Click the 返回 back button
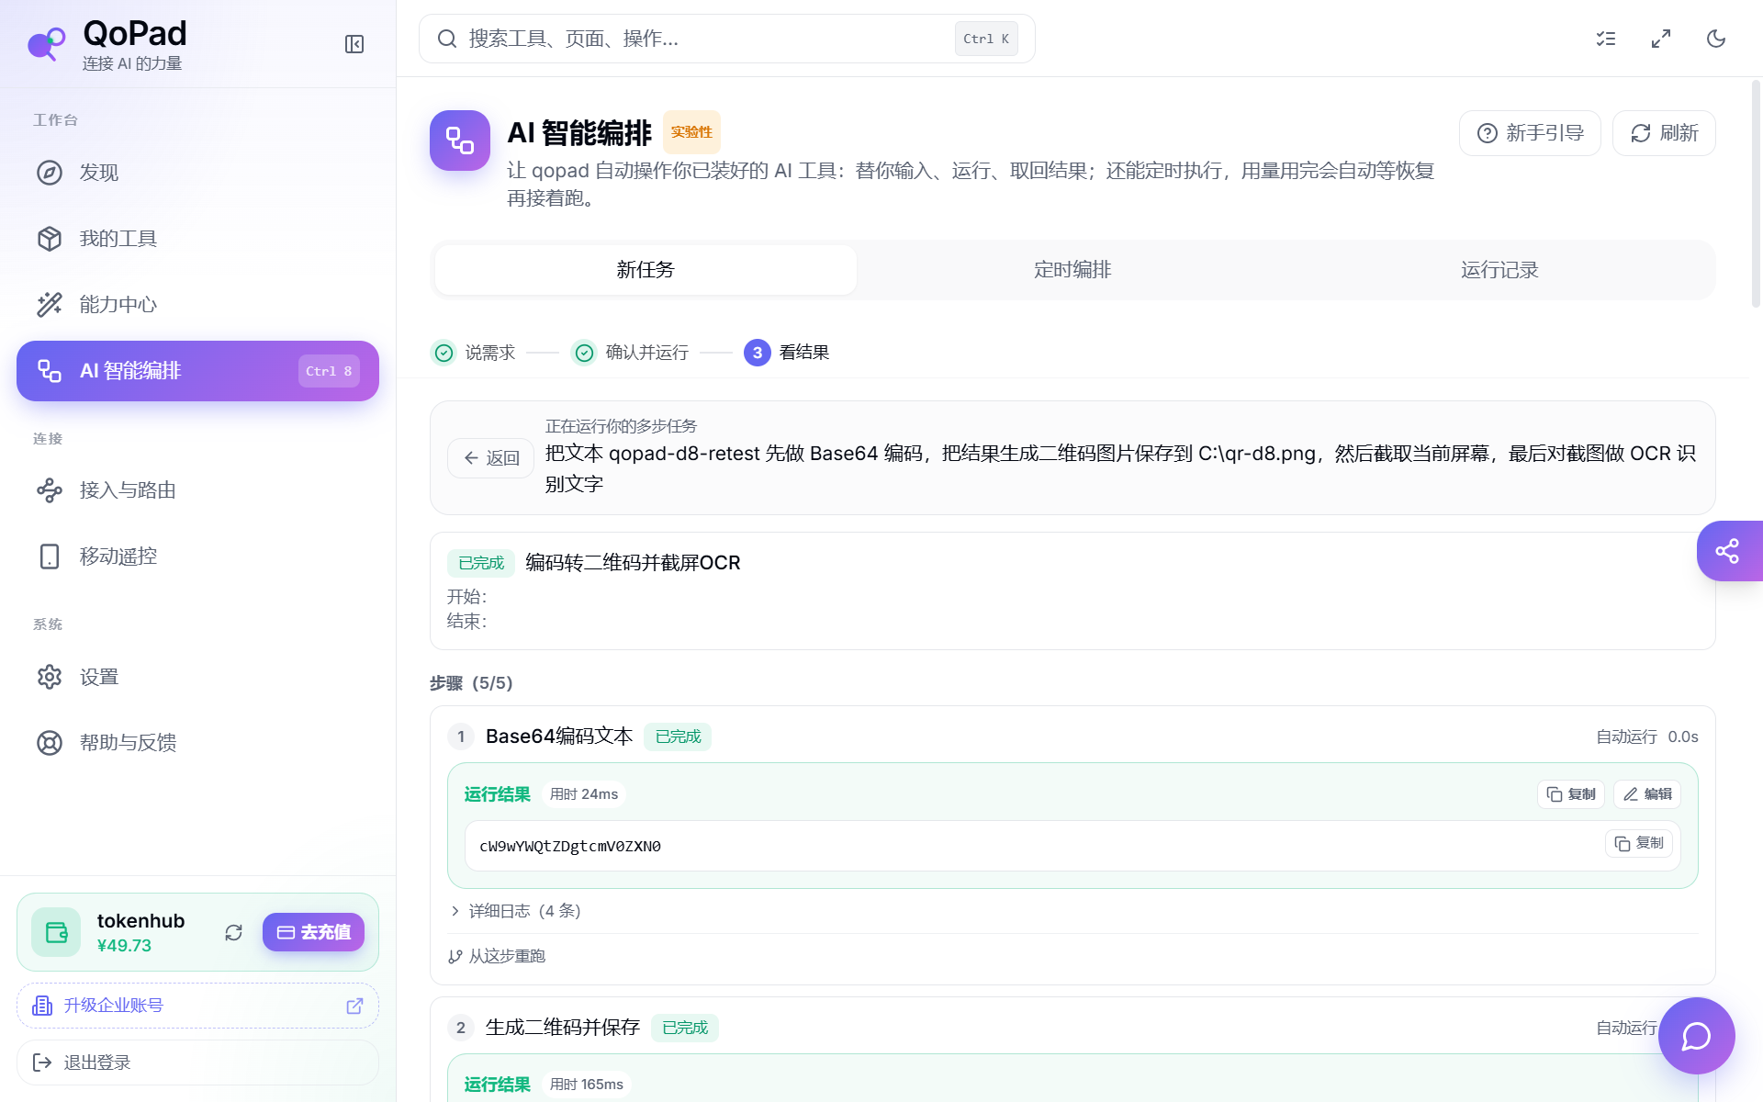Image resolution: width=1763 pixels, height=1102 pixels. coord(491,457)
